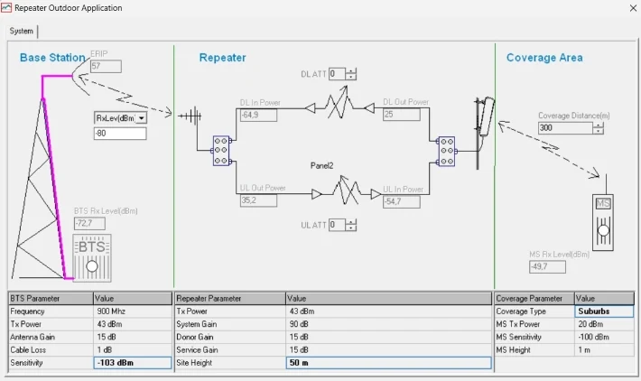This screenshot has height=381, width=641.
Task: Decrease DL ATT with down arrow
Action: point(351,77)
